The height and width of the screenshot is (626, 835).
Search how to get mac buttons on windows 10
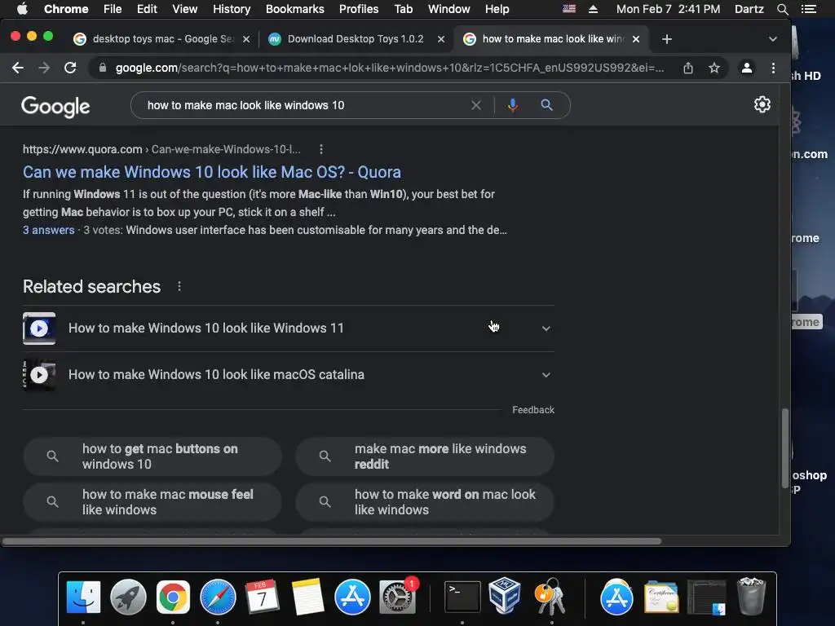[x=152, y=456]
